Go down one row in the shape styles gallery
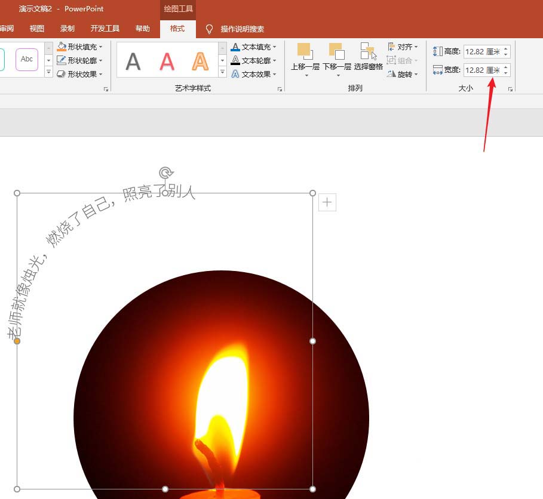Image resolution: width=543 pixels, height=499 pixels. coord(49,60)
